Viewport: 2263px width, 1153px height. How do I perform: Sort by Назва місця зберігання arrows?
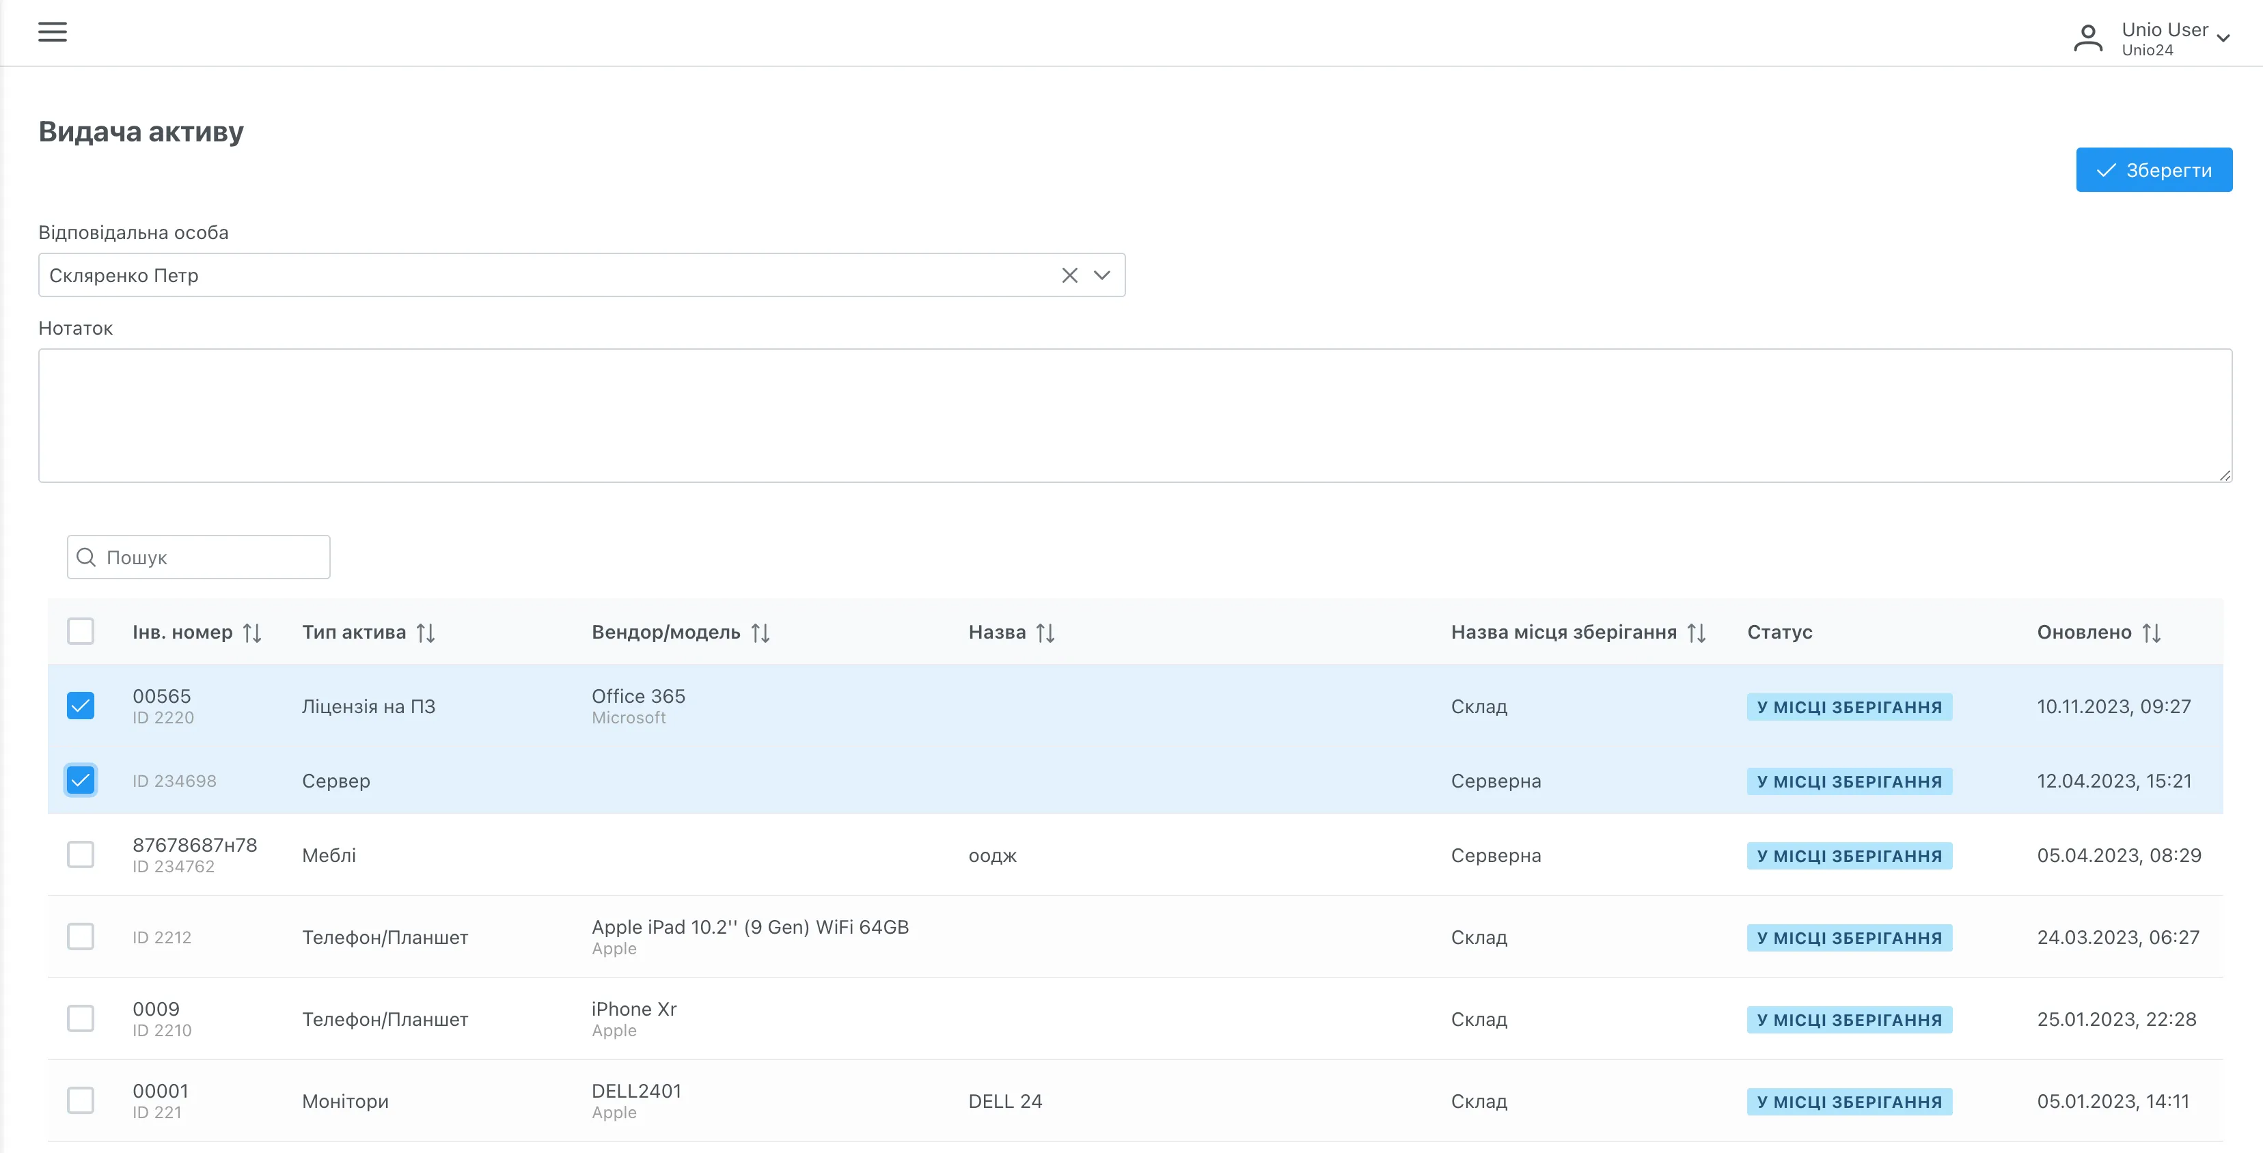click(x=1697, y=633)
